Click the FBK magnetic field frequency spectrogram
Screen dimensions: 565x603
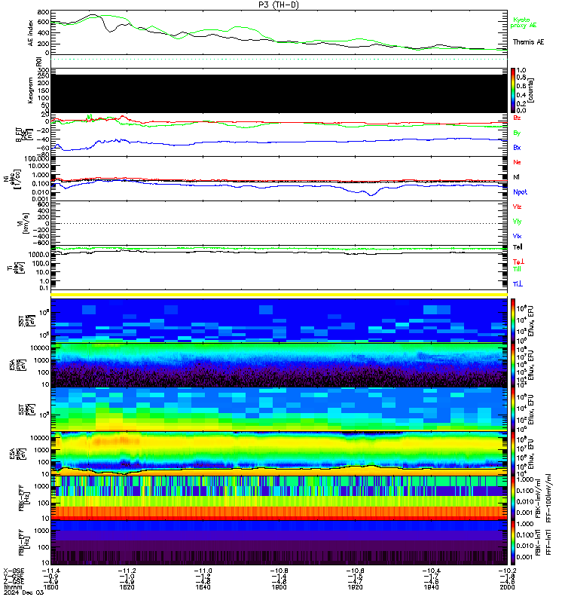click(279, 543)
